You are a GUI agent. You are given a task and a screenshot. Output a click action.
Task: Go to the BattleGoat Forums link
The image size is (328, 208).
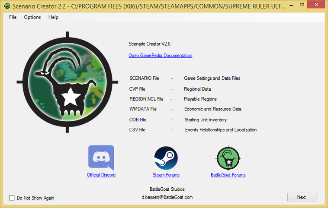[228, 175]
